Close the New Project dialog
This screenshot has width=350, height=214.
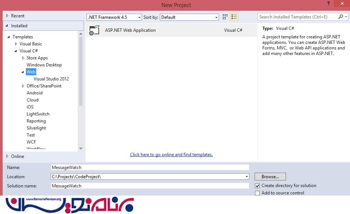coord(342,3)
